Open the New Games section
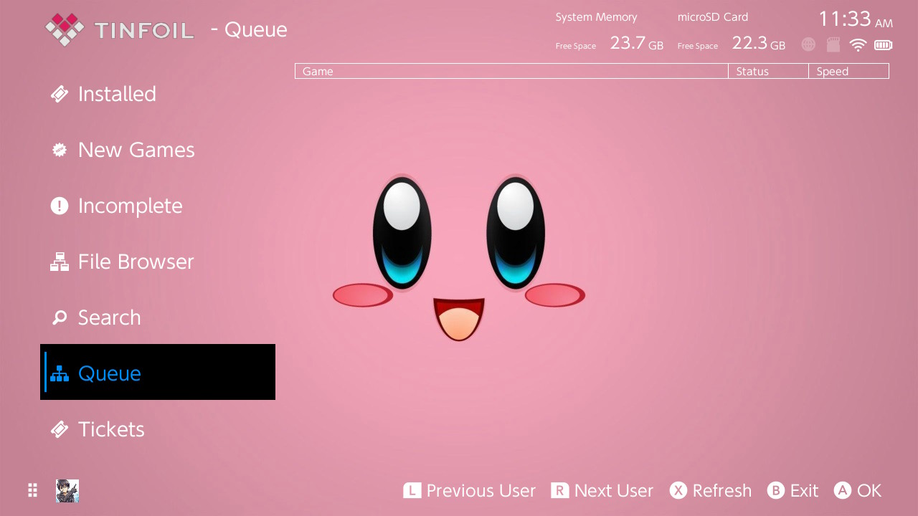918x516 pixels. coord(158,150)
